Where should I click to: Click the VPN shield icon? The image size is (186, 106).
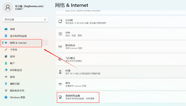[60, 34]
